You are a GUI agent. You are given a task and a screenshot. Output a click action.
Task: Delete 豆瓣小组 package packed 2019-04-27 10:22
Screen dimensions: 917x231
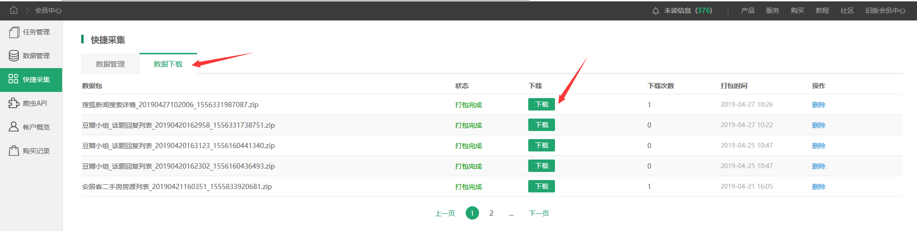819,125
